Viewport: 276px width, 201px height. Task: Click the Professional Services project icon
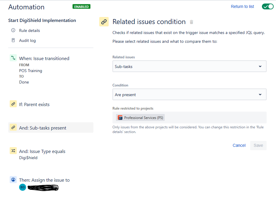click(120, 117)
